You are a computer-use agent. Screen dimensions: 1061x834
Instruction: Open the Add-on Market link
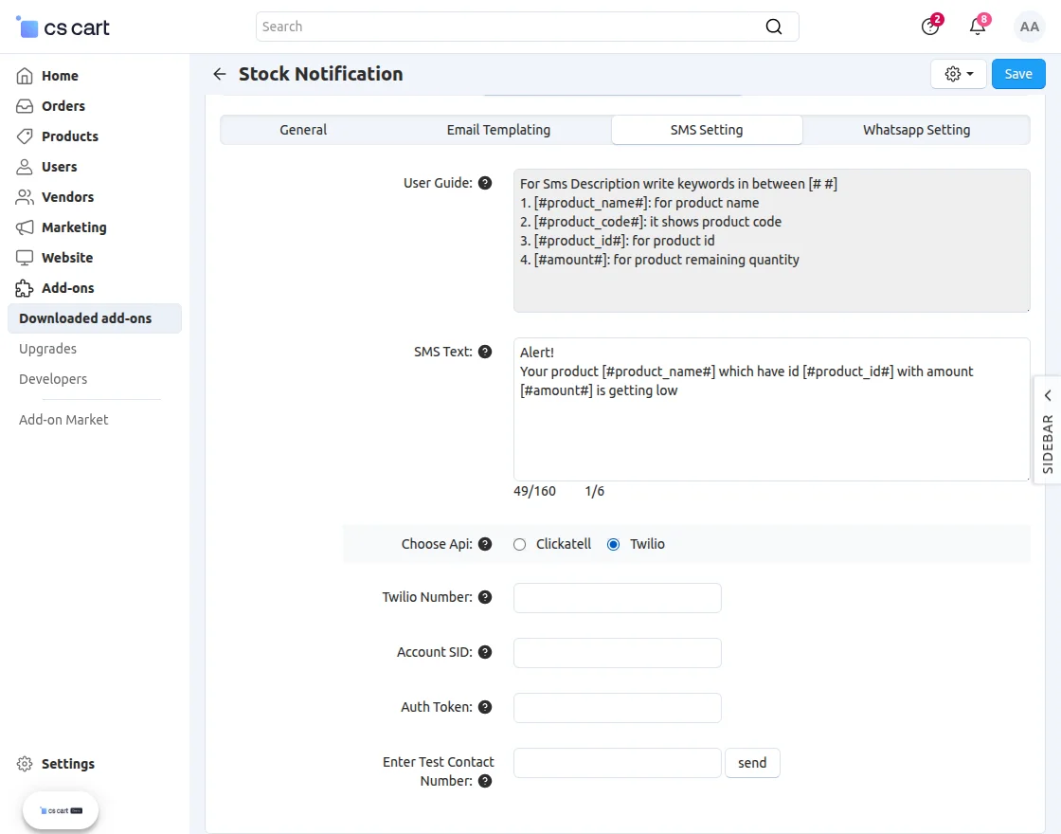(x=63, y=419)
